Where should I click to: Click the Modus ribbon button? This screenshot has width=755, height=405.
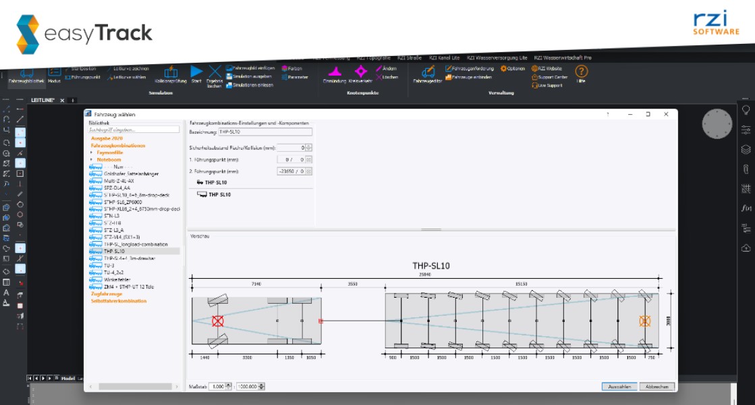click(x=54, y=76)
